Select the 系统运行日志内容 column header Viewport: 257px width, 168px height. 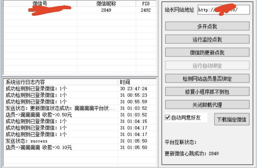click(60, 82)
